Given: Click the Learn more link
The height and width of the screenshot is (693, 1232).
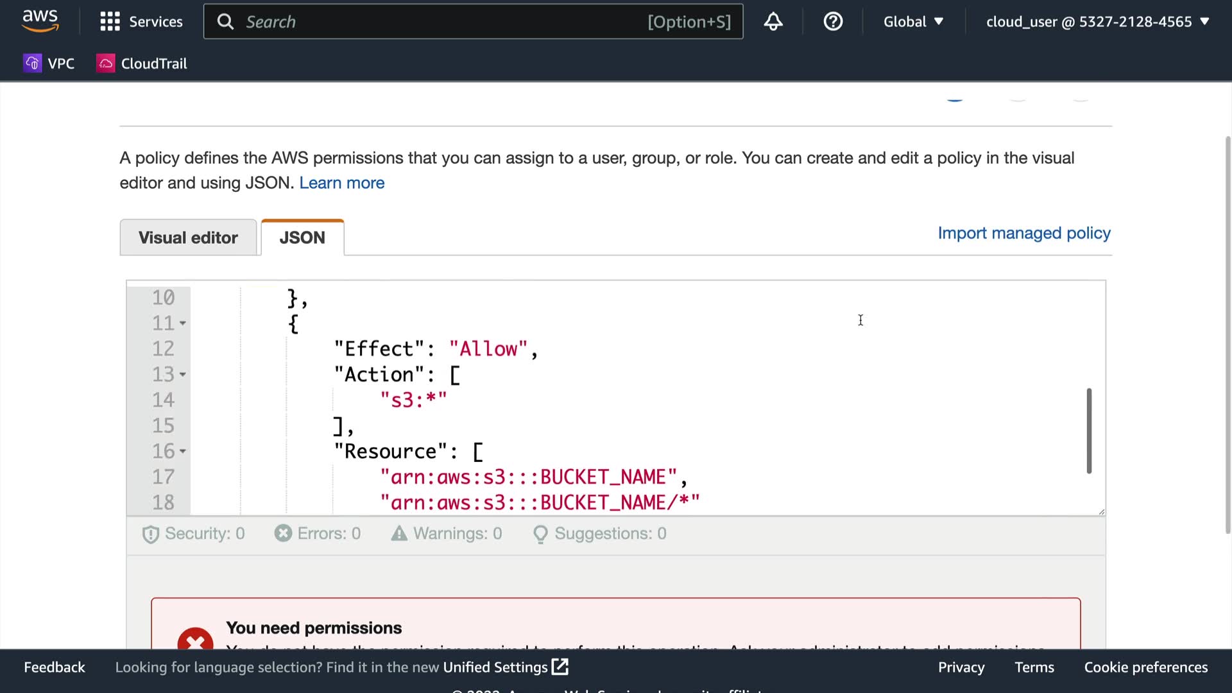Looking at the screenshot, I should [x=341, y=183].
